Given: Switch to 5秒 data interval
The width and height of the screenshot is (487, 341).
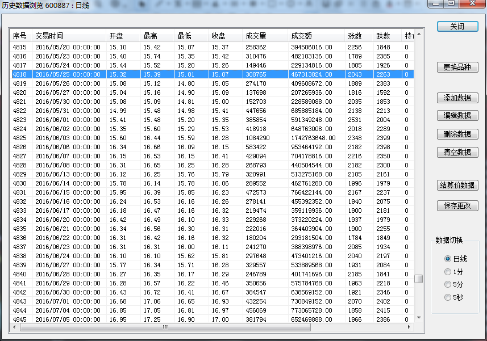Looking at the screenshot, I should point(448,297).
